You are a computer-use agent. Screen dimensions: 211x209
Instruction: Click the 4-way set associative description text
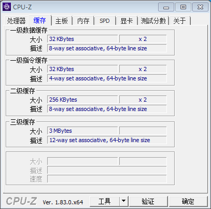click(98, 78)
